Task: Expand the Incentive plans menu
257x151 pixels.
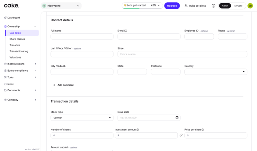Action: click(21, 64)
